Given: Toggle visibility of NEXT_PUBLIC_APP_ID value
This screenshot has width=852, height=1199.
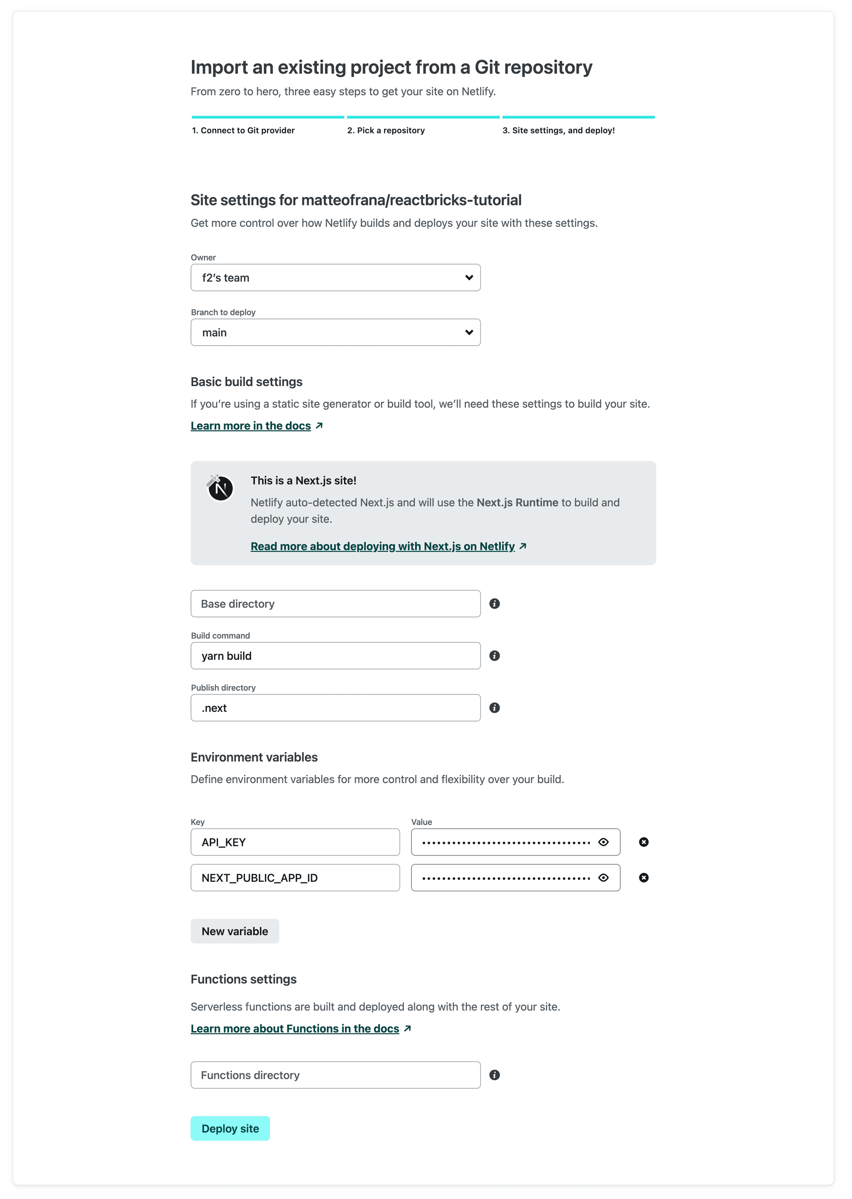Looking at the screenshot, I should point(603,877).
